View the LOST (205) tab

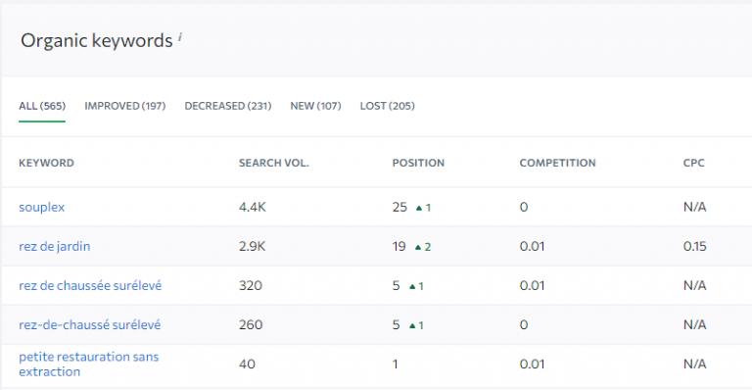pyautogui.click(x=388, y=106)
